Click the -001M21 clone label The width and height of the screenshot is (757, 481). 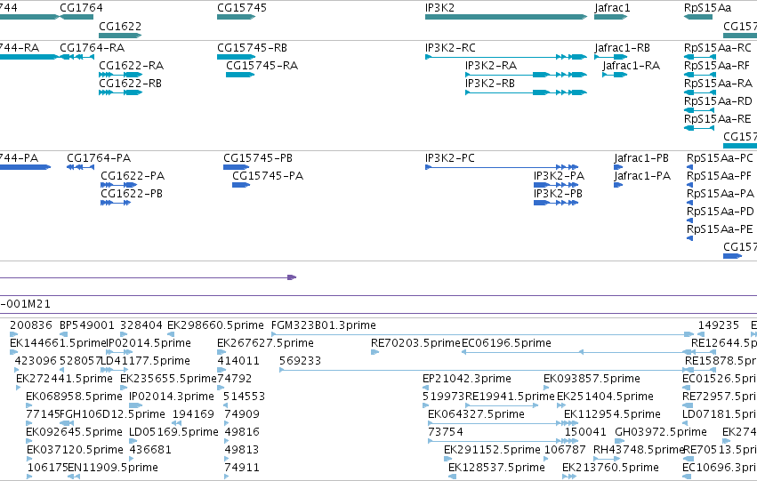tap(25, 304)
